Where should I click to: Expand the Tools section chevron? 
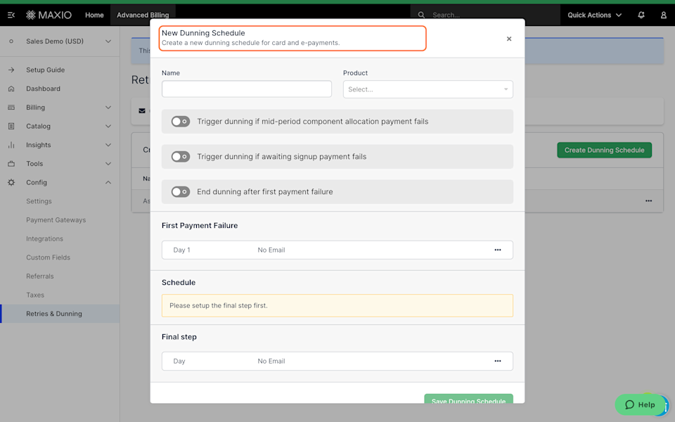pos(108,164)
